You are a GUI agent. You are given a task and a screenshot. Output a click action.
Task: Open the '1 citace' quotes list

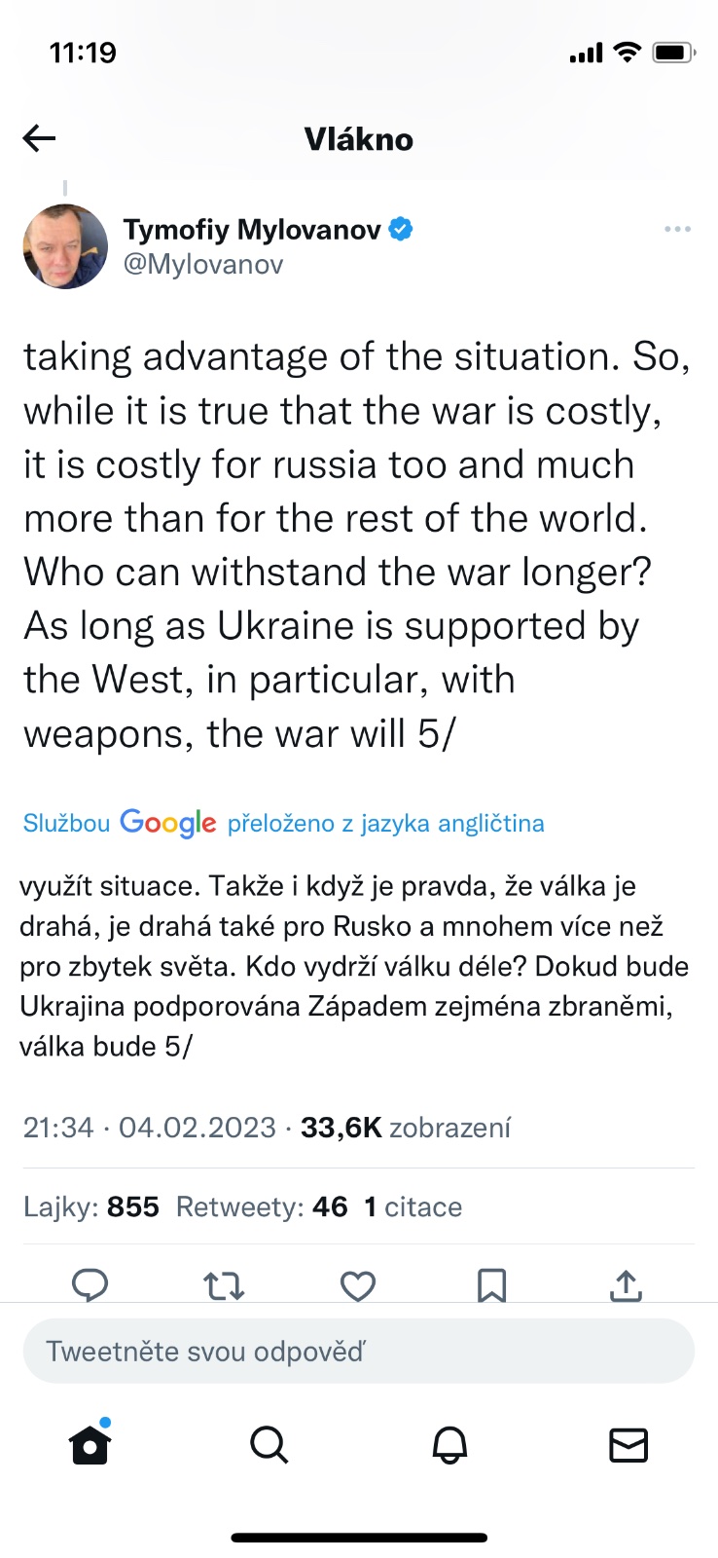coord(413,1207)
